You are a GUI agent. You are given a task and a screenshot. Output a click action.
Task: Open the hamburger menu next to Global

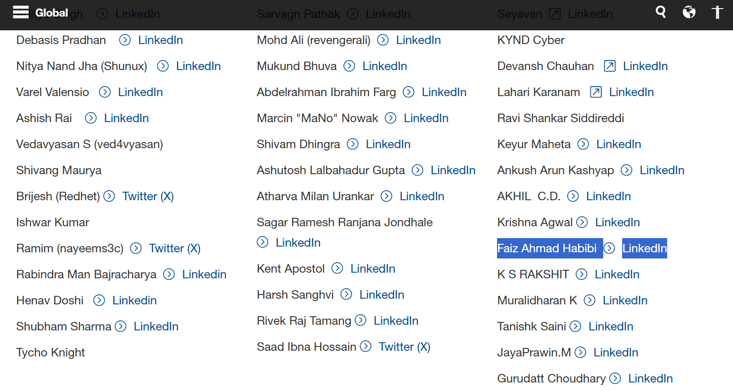21,12
